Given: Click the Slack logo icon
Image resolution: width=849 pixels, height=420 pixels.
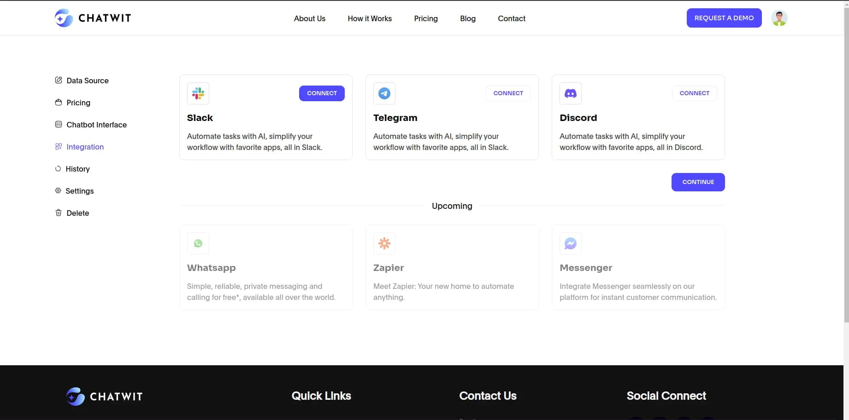Looking at the screenshot, I should (x=198, y=93).
